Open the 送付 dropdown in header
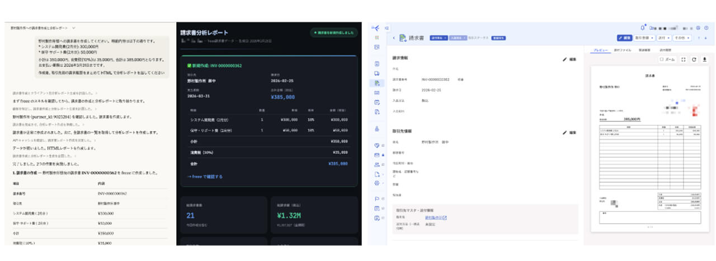Image resolution: width=716 pixels, height=261 pixels. click(x=664, y=38)
